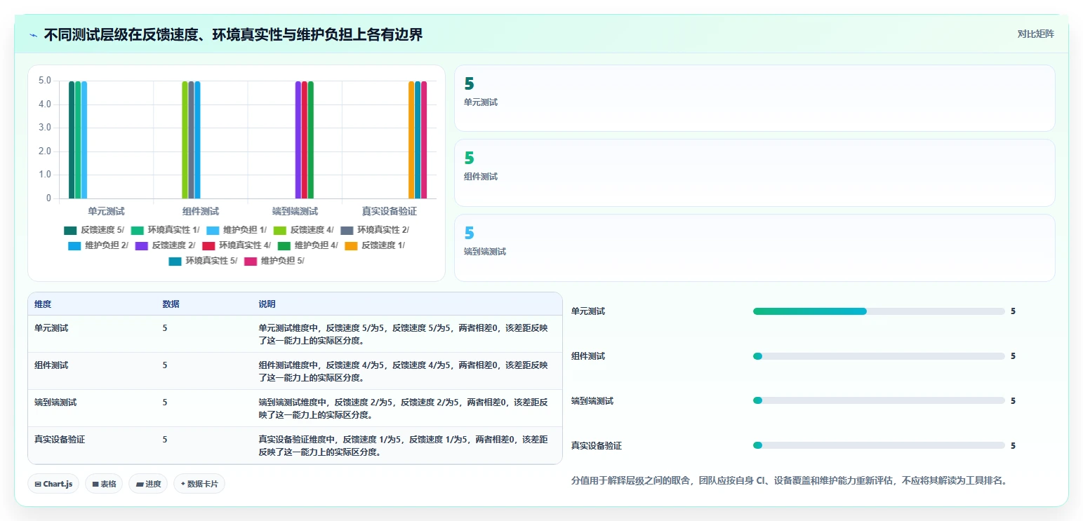This screenshot has height=521, width=1083.
Task: Toggle the 环境真实性 2/ legend swatch
Action: pos(347,230)
